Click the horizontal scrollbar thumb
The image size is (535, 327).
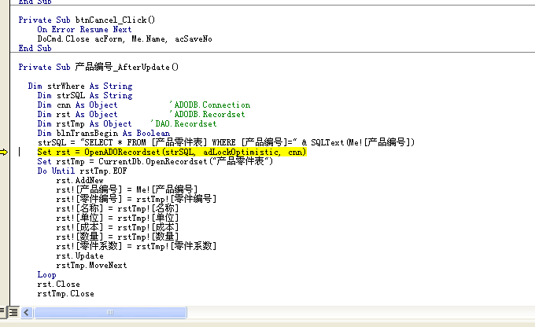110,312
